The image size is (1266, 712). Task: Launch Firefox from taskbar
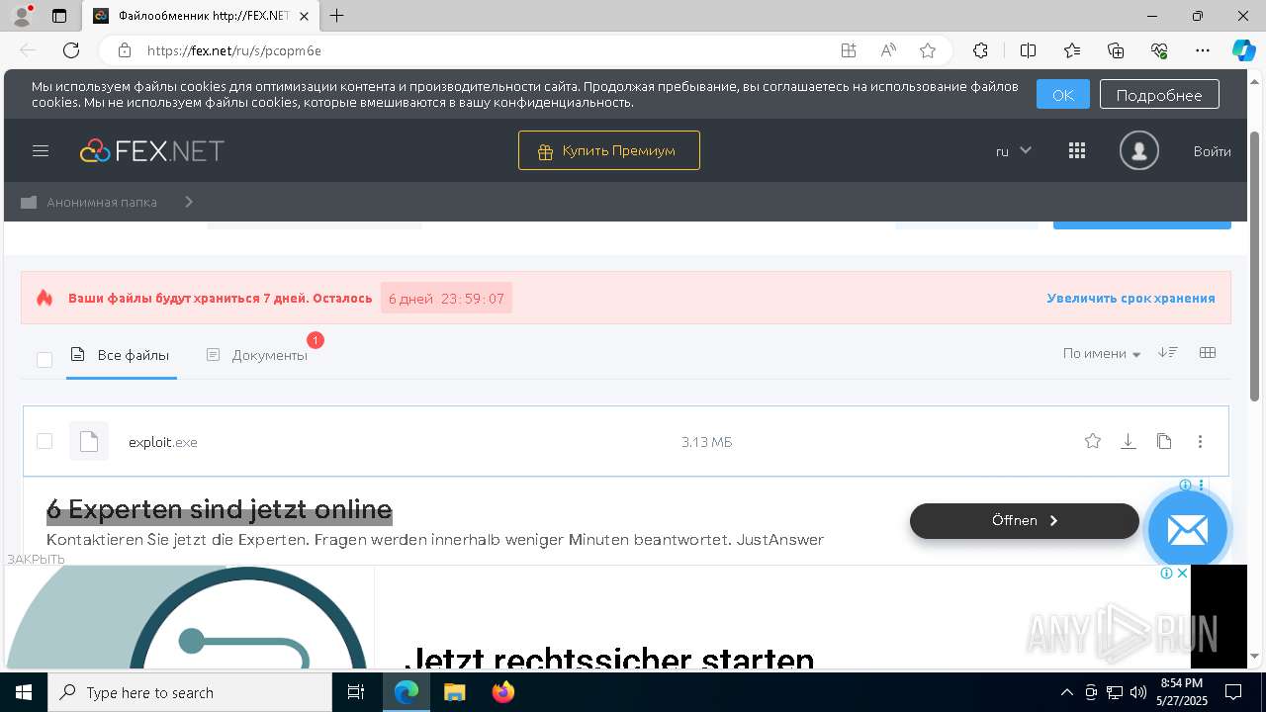503,692
